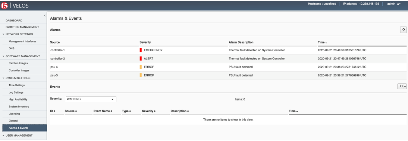Sort events by ID column

[x=53, y=111]
